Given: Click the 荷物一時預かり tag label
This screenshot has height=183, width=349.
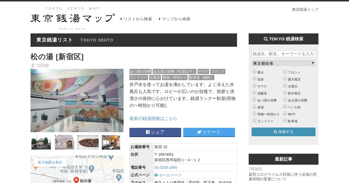Looking at the screenshot, I should coord(175,78).
